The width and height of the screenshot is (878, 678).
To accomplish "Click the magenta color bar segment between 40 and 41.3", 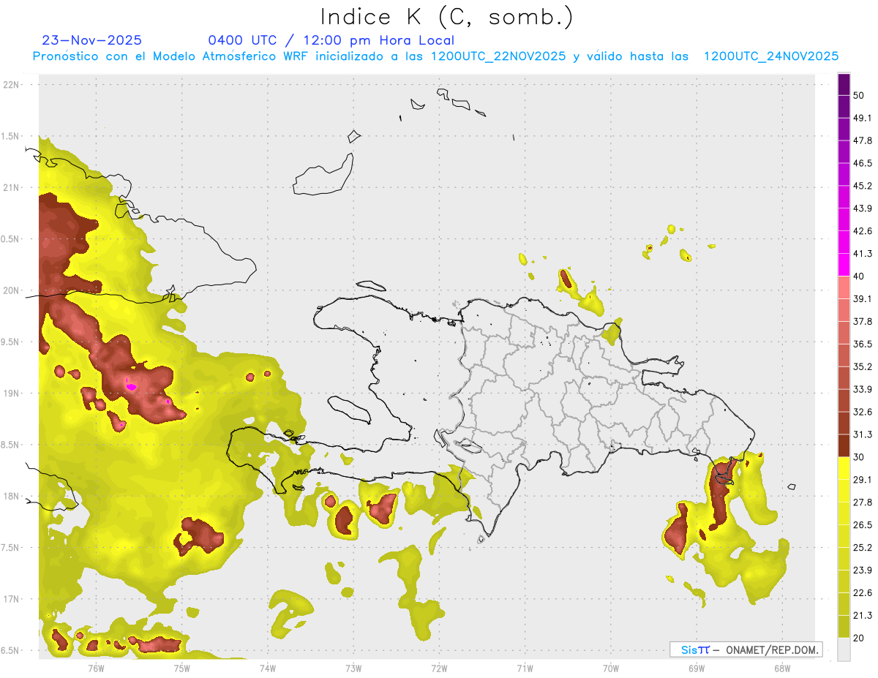I will (x=844, y=265).
